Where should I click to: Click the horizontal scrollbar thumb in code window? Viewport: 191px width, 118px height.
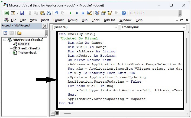67,114
